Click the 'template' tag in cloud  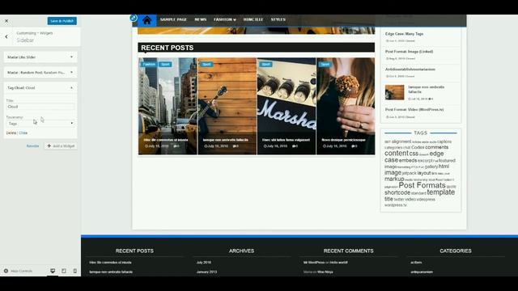click(440, 192)
